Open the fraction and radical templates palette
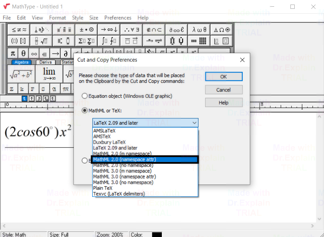Image resolution: width=324 pixels, height=237 pixels. coord(41,41)
